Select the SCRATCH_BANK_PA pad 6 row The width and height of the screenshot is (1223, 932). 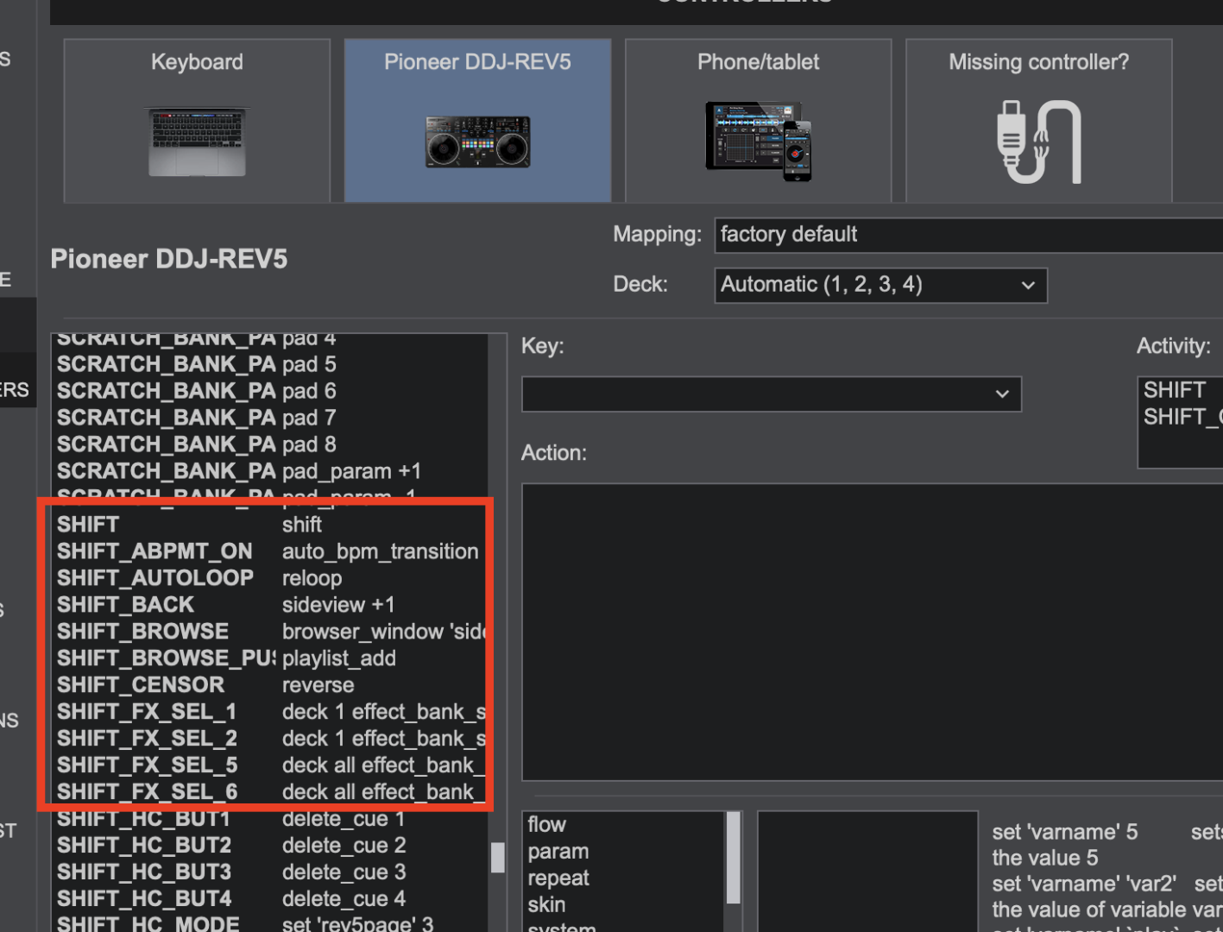tap(270, 391)
